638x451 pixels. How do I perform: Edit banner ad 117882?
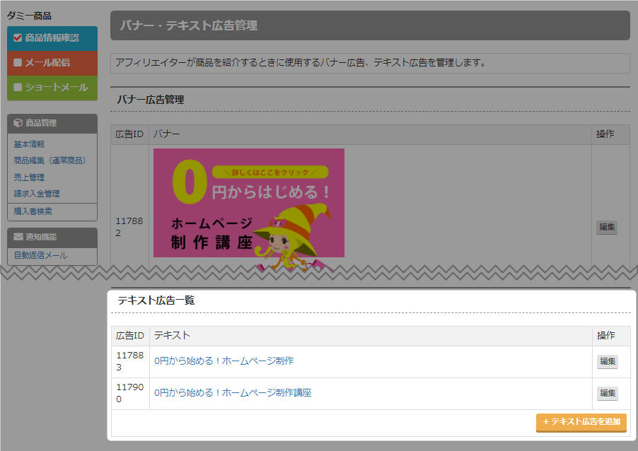607,227
